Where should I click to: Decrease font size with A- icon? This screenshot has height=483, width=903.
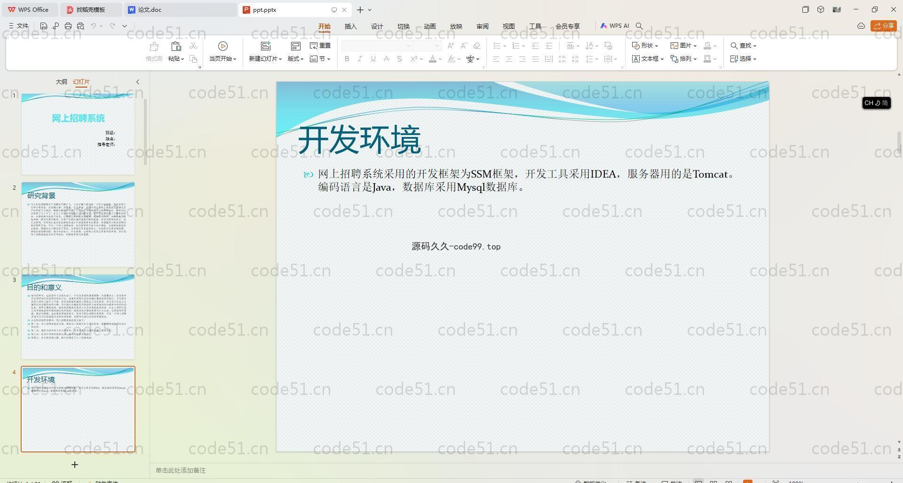(x=464, y=46)
